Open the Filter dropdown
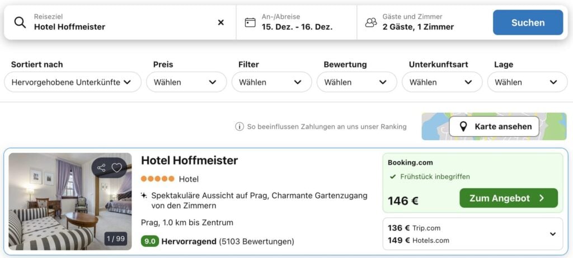 point(271,82)
